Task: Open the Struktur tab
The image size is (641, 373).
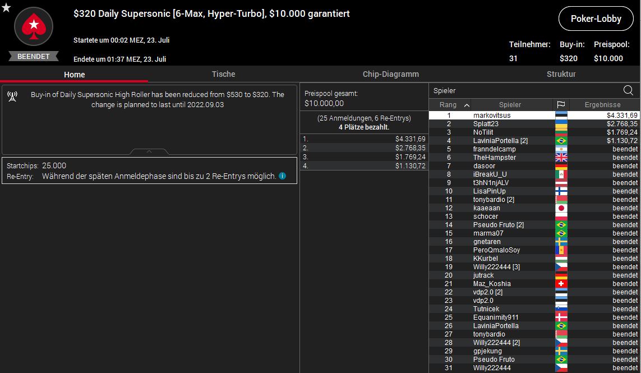Action: pos(561,74)
